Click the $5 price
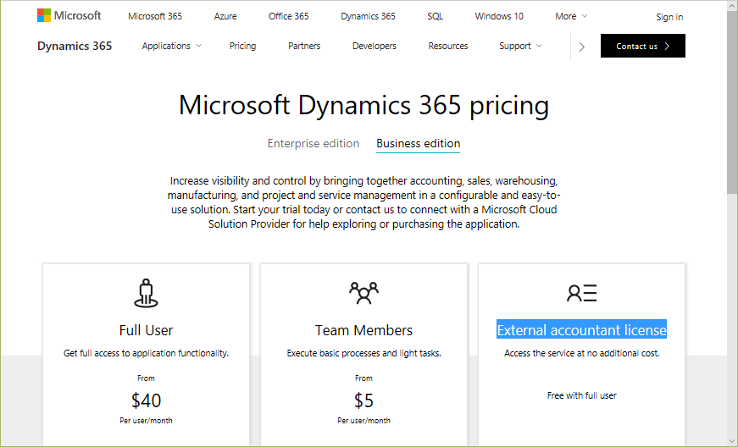Image resolution: width=738 pixels, height=447 pixels. click(x=363, y=400)
